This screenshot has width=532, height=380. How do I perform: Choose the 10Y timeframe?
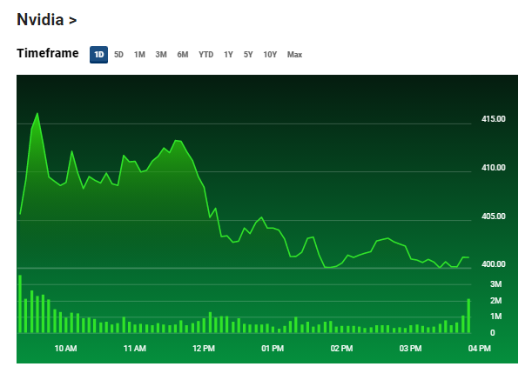[x=270, y=55]
